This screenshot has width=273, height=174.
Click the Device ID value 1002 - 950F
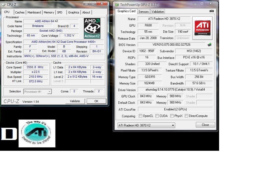[147, 51]
